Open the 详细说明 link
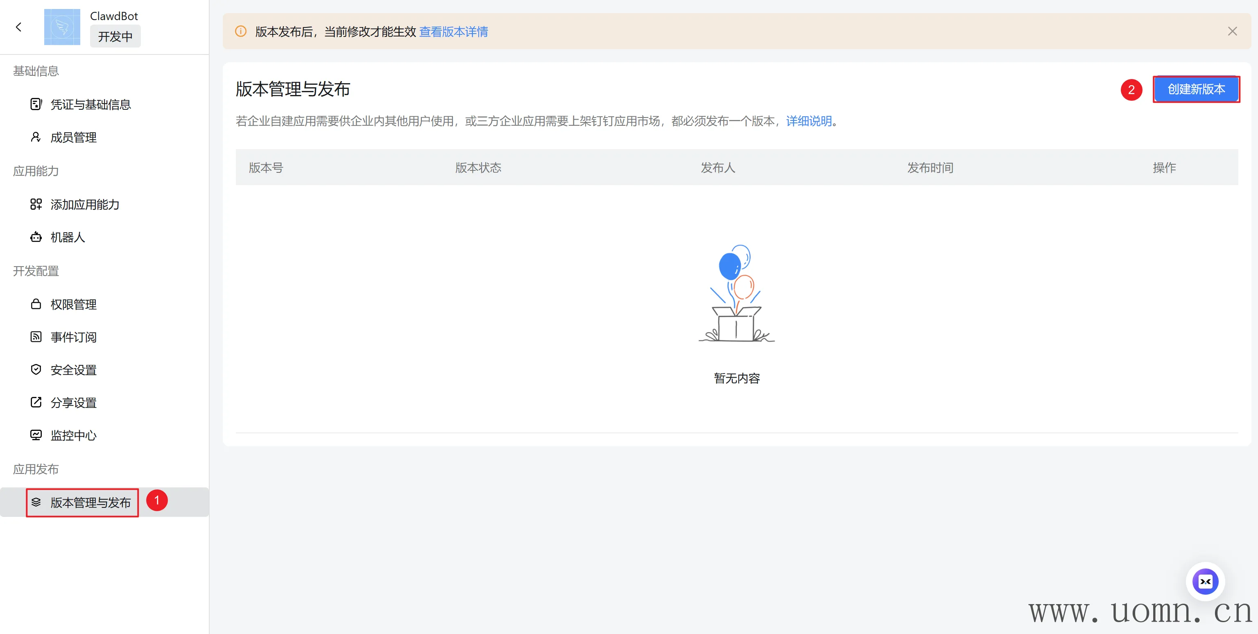Image resolution: width=1258 pixels, height=634 pixels. [809, 121]
